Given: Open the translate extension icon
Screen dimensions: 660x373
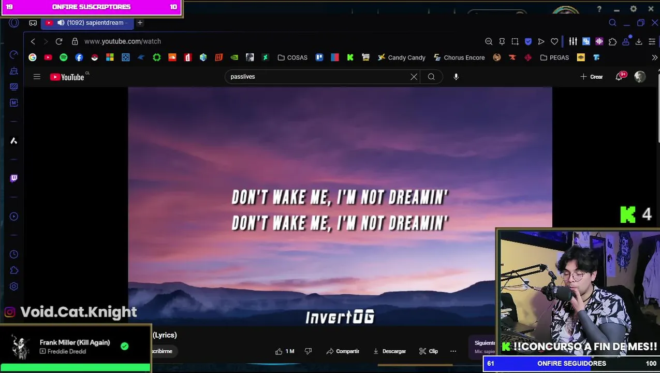Looking at the screenshot, I should (x=586, y=41).
